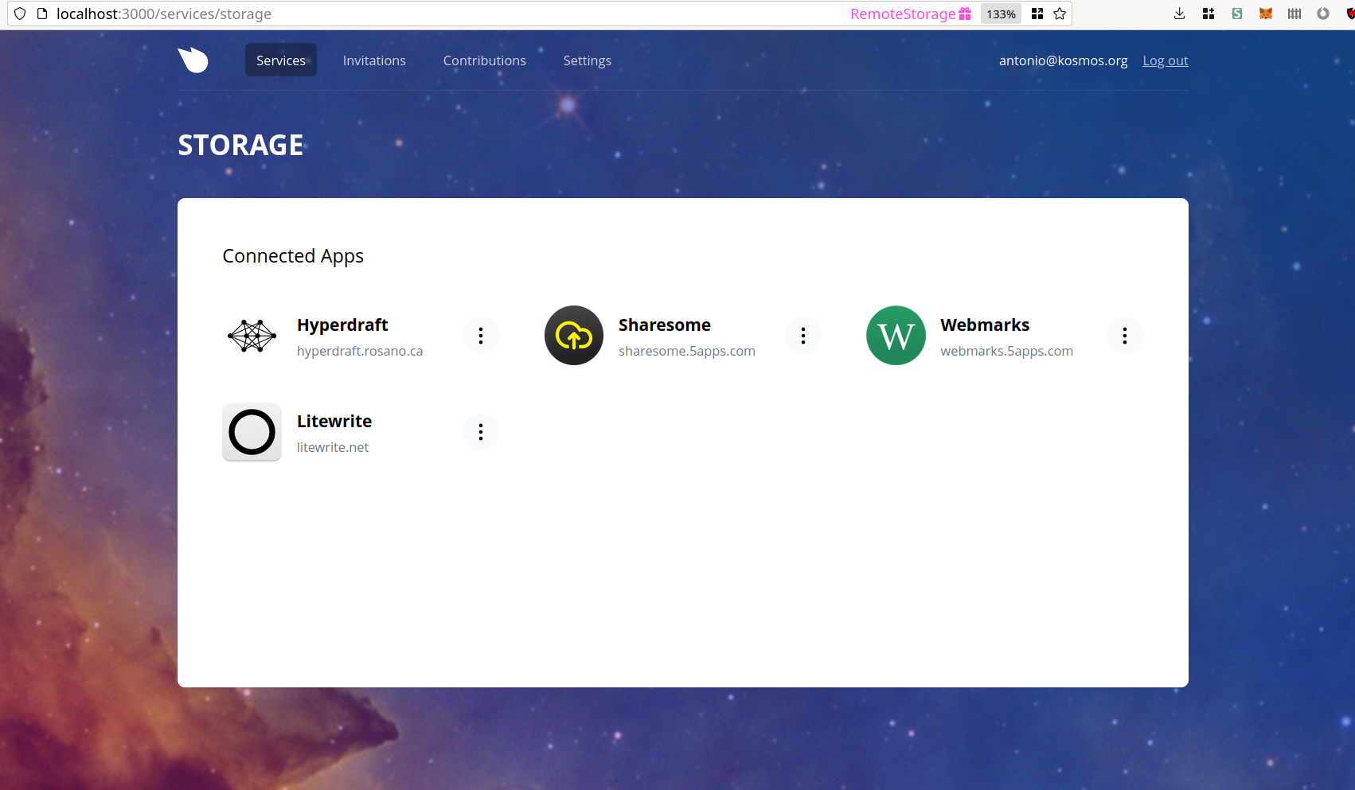Click the page info icon beside the URL

(42, 14)
